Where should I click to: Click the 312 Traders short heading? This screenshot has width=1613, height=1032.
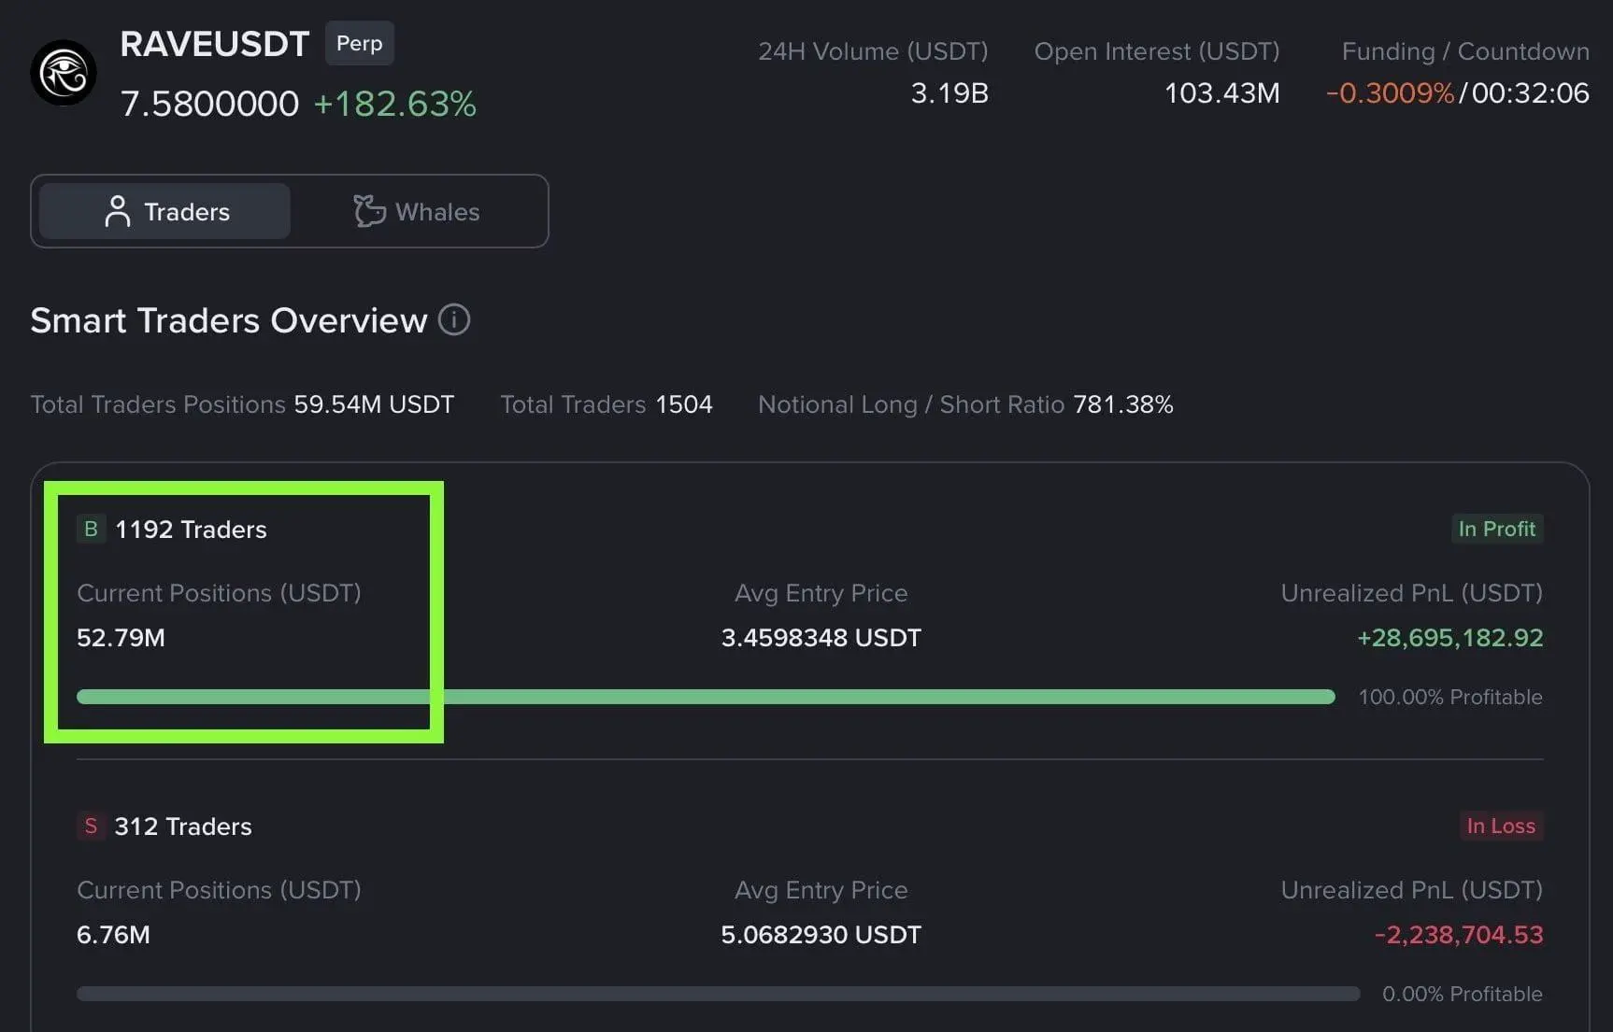[x=183, y=827]
